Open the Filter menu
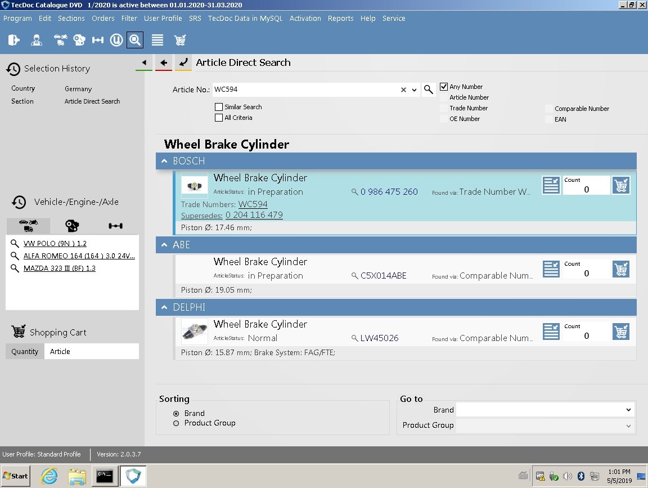This screenshot has width=648, height=488. point(129,18)
